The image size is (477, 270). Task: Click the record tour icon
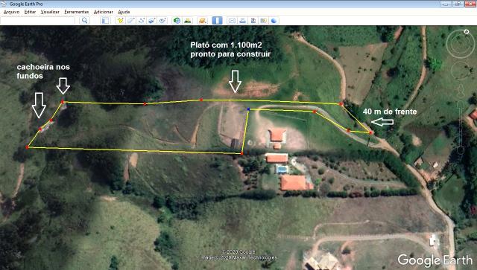[x=162, y=20]
